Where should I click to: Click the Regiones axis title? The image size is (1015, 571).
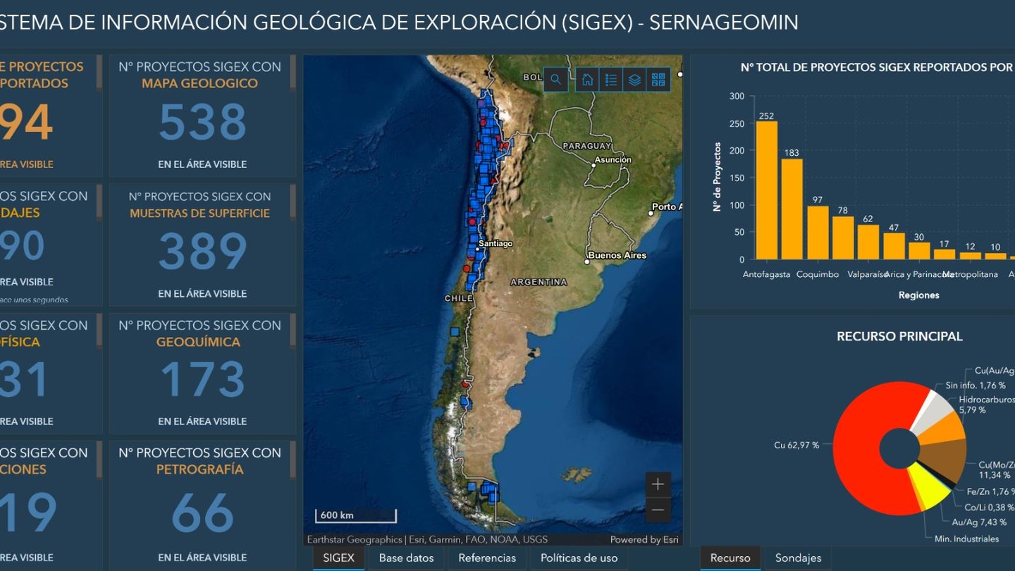click(918, 295)
